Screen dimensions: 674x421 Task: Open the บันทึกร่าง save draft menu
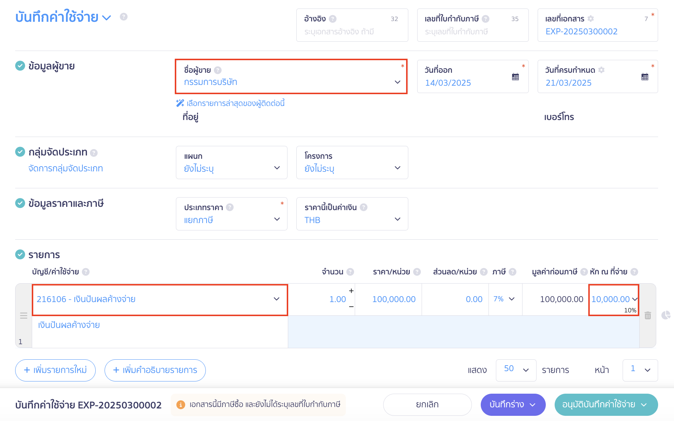[532, 405]
